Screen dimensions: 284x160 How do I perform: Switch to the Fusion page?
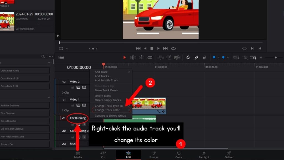(153, 155)
